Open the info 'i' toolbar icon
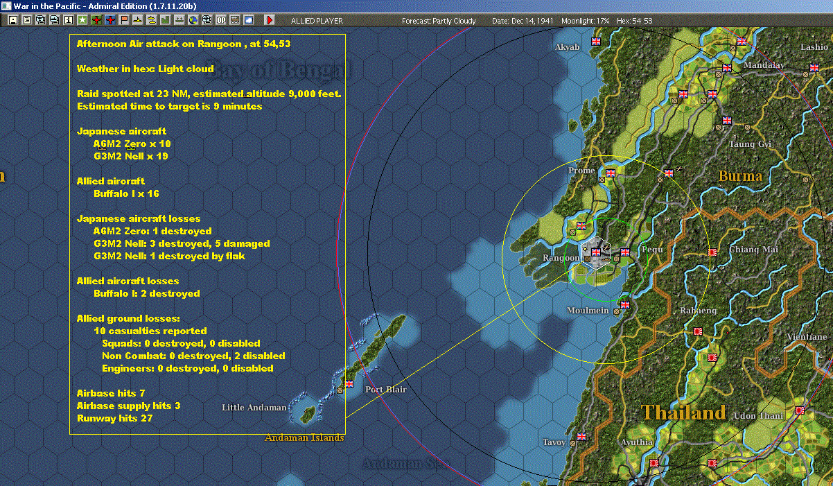The width and height of the screenshot is (833, 486). (x=68, y=20)
